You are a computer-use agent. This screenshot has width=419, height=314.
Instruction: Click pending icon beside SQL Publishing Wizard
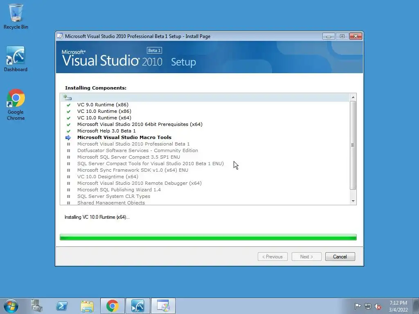[x=68, y=190]
